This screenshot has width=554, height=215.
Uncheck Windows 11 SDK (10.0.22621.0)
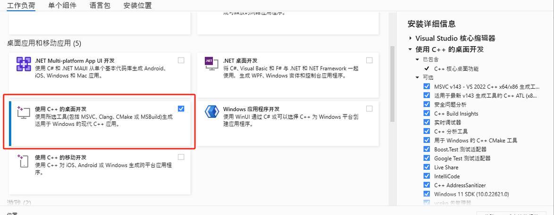tap(427, 194)
